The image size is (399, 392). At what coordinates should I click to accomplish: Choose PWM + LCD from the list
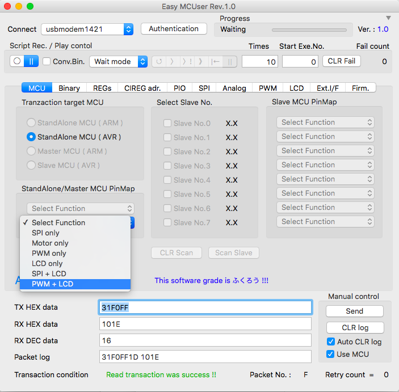point(52,284)
